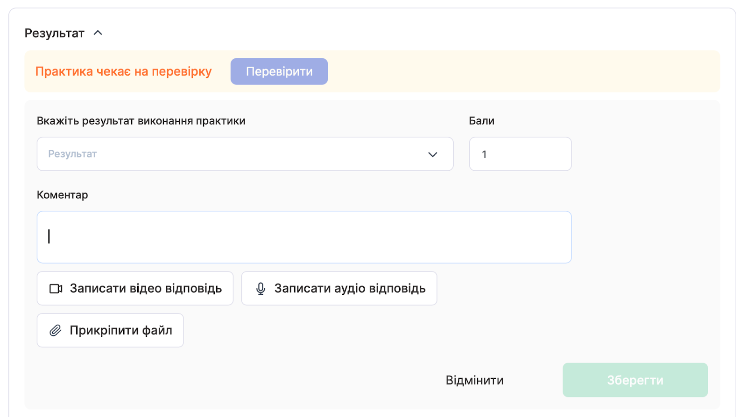Click the microphone icon
This screenshot has width=747, height=417.
tap(261, 289)
